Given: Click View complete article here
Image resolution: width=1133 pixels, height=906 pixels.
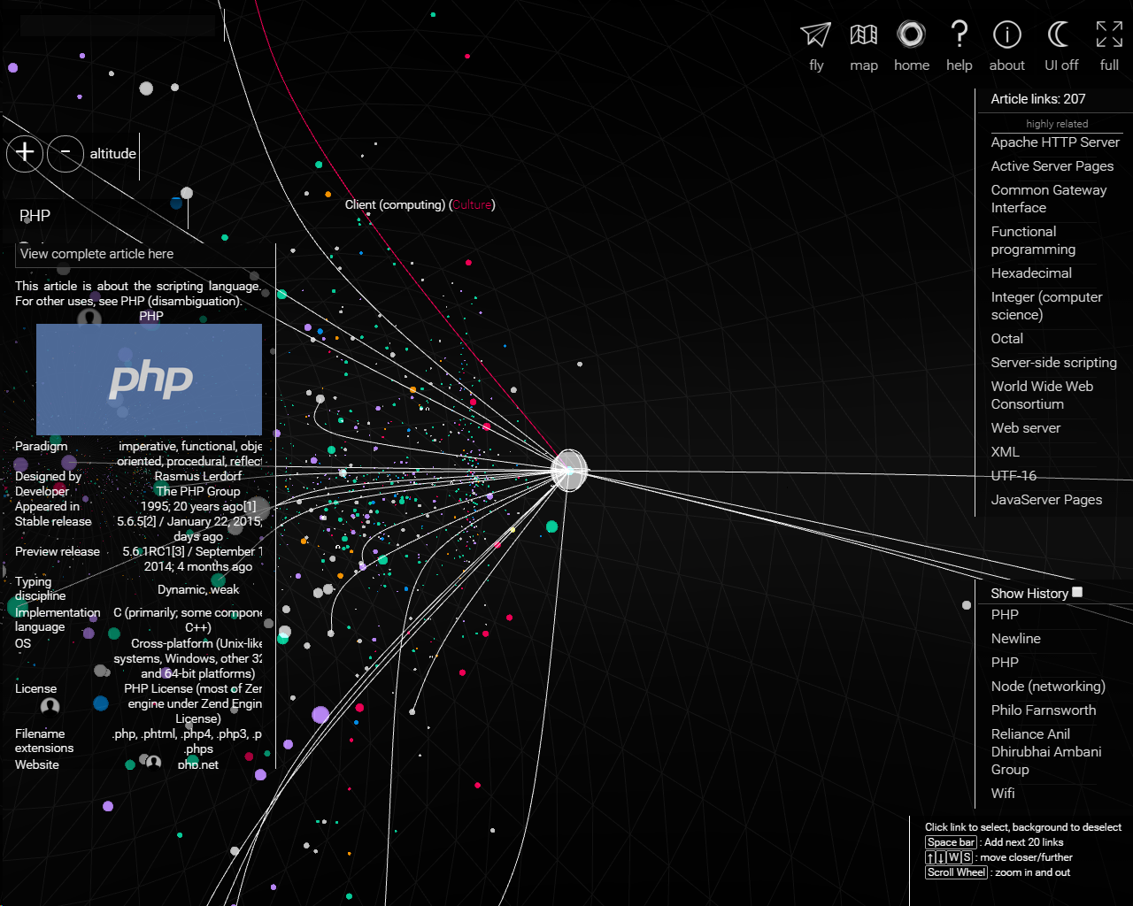Looking at the screenshot, I should pyautogui.click(x=96, y=254).
